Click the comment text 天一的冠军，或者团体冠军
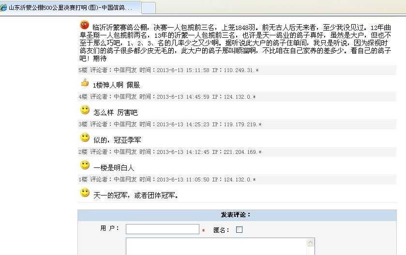 136,195
